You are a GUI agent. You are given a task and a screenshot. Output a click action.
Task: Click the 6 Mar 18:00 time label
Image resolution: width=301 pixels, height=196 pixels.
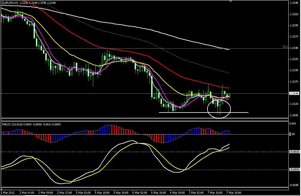(x=177, y=192)
